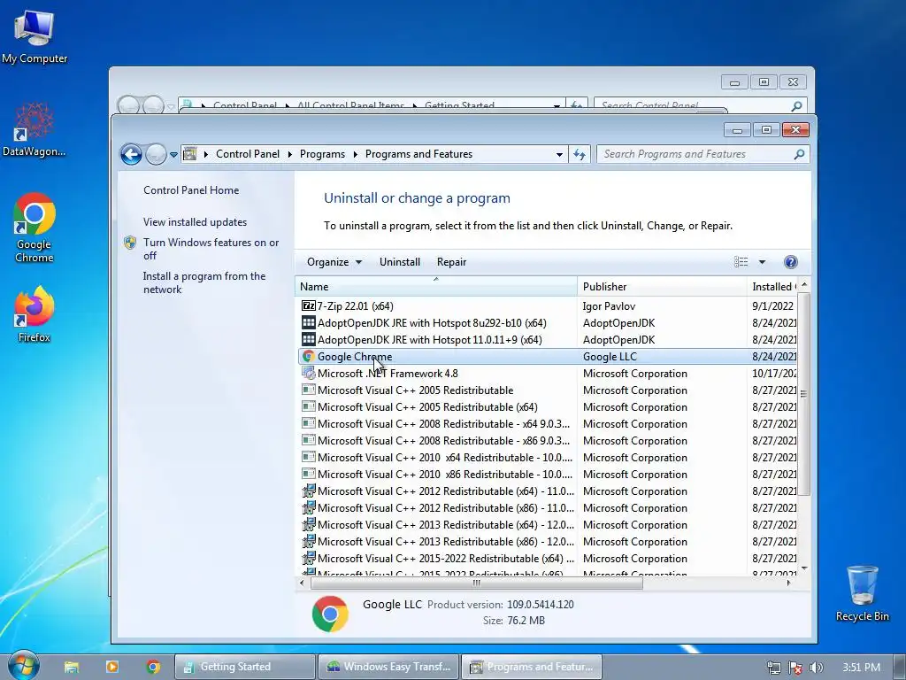Open recent pages dropdown next to Forward
The height and width of the screenshot is (680, 906).
click(173, 154)
